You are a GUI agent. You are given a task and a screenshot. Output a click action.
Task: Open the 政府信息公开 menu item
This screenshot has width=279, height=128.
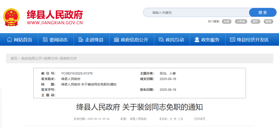tap(134, 40)
